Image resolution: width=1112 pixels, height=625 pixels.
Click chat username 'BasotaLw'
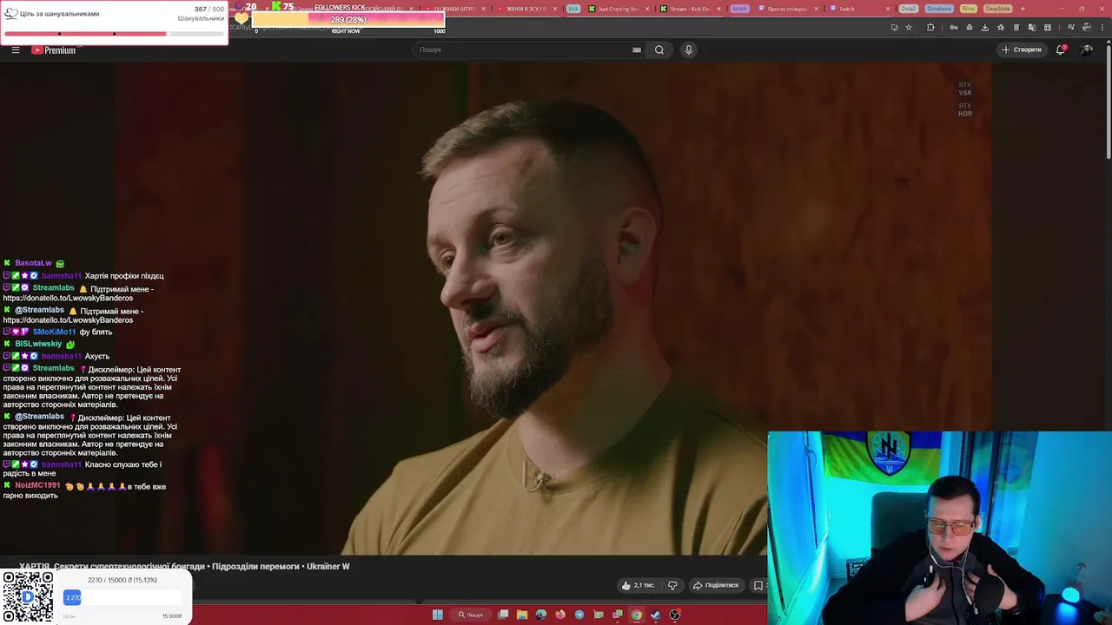coord(33,263)
